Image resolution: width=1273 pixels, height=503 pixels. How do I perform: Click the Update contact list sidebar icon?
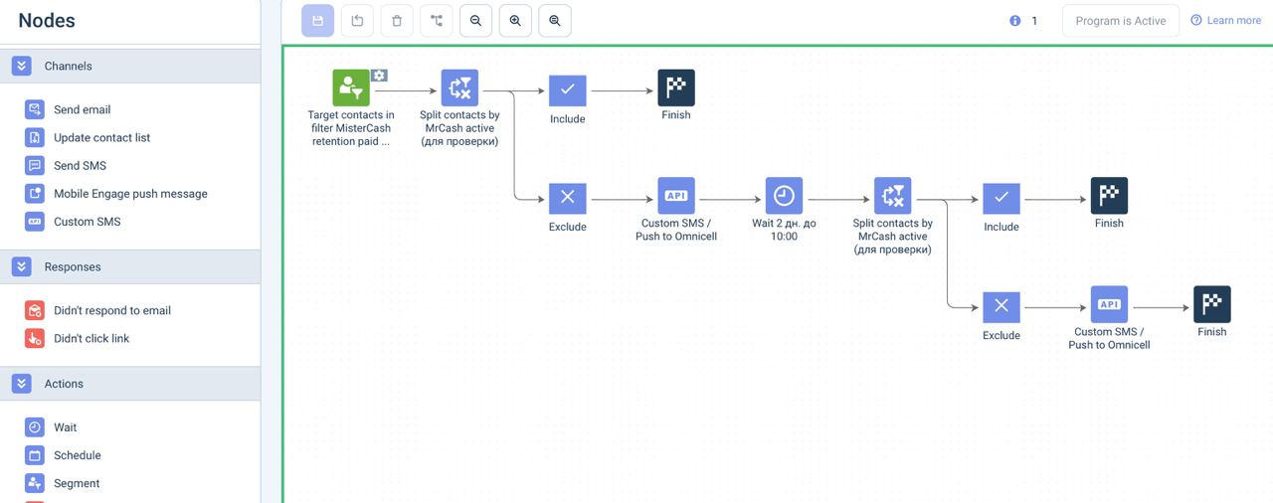(x=35, y=137)
